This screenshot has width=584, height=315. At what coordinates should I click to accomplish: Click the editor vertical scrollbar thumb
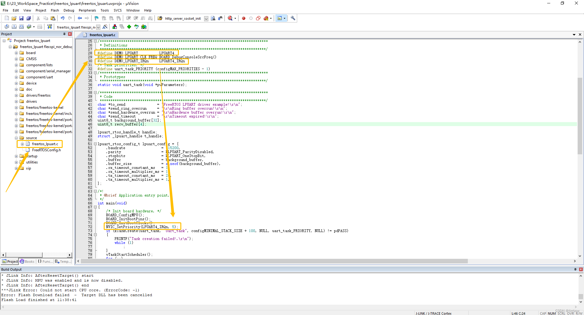580,116
